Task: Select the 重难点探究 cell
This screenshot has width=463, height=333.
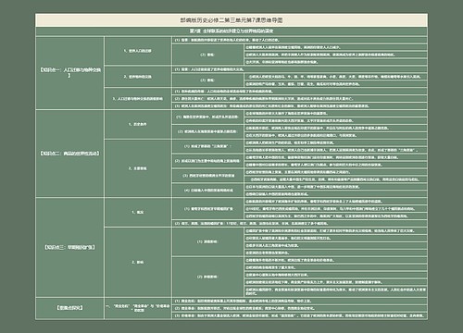Action: coord(69,308)
